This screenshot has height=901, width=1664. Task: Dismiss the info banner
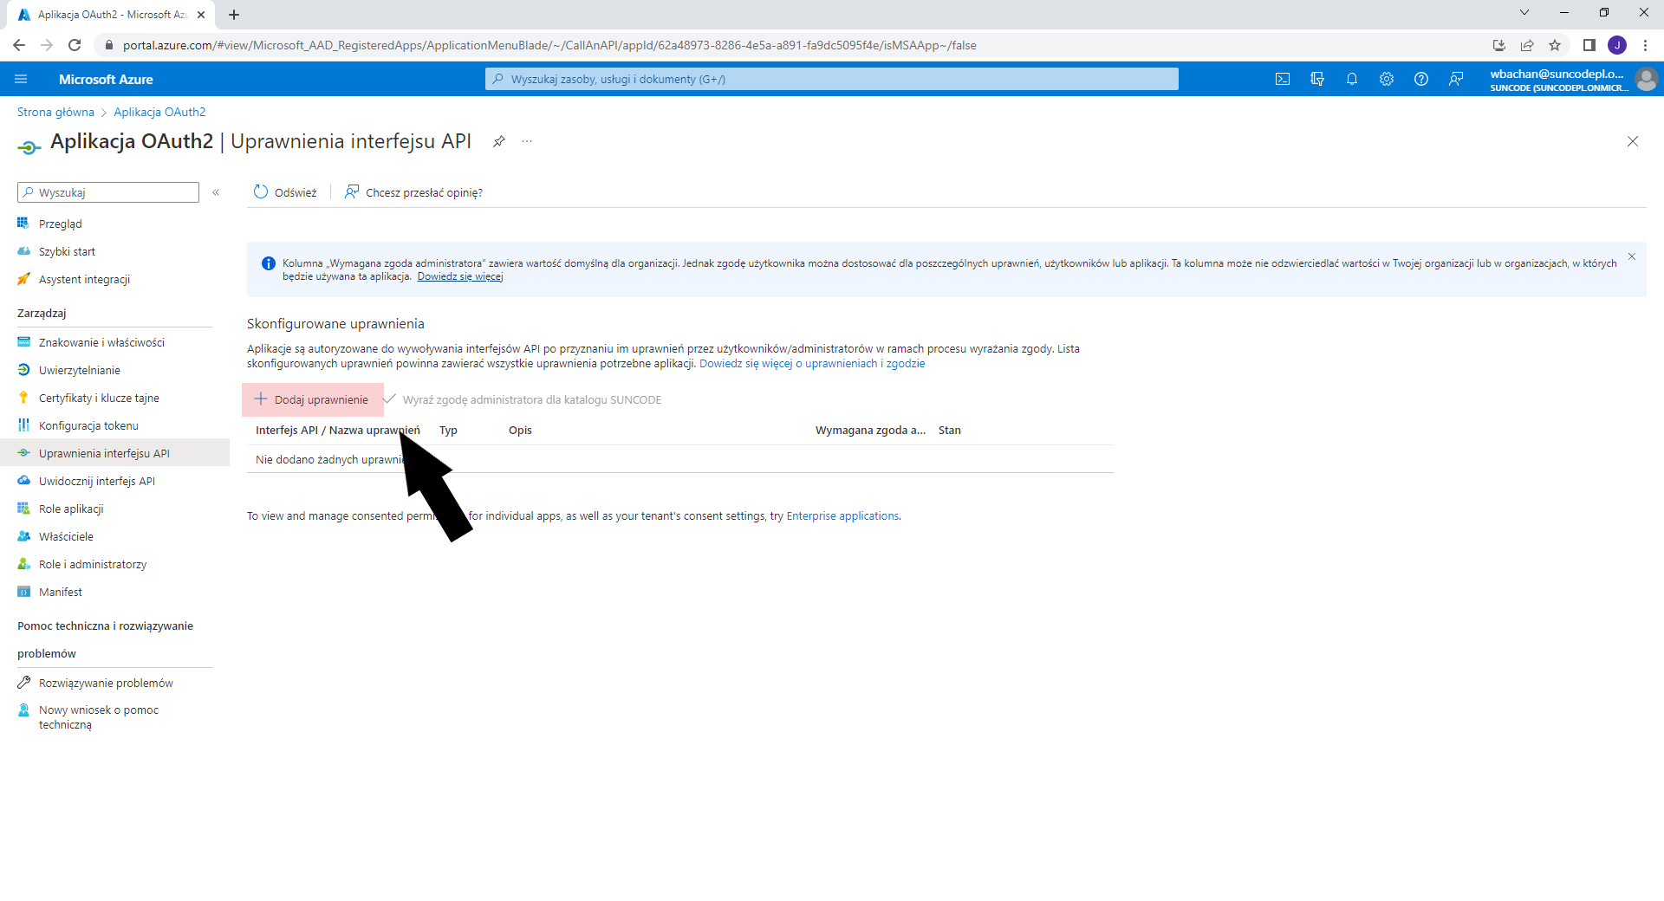pos(1632,256)
